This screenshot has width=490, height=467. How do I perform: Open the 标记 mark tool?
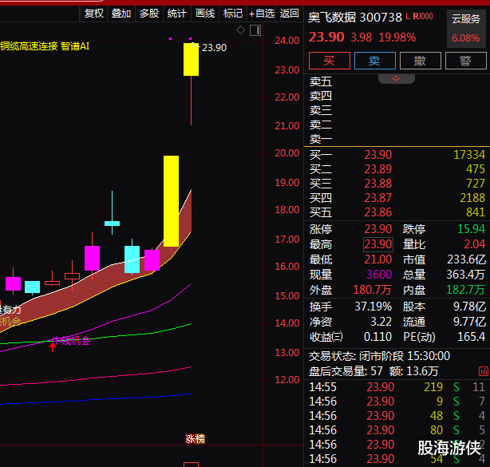[233, 14]
